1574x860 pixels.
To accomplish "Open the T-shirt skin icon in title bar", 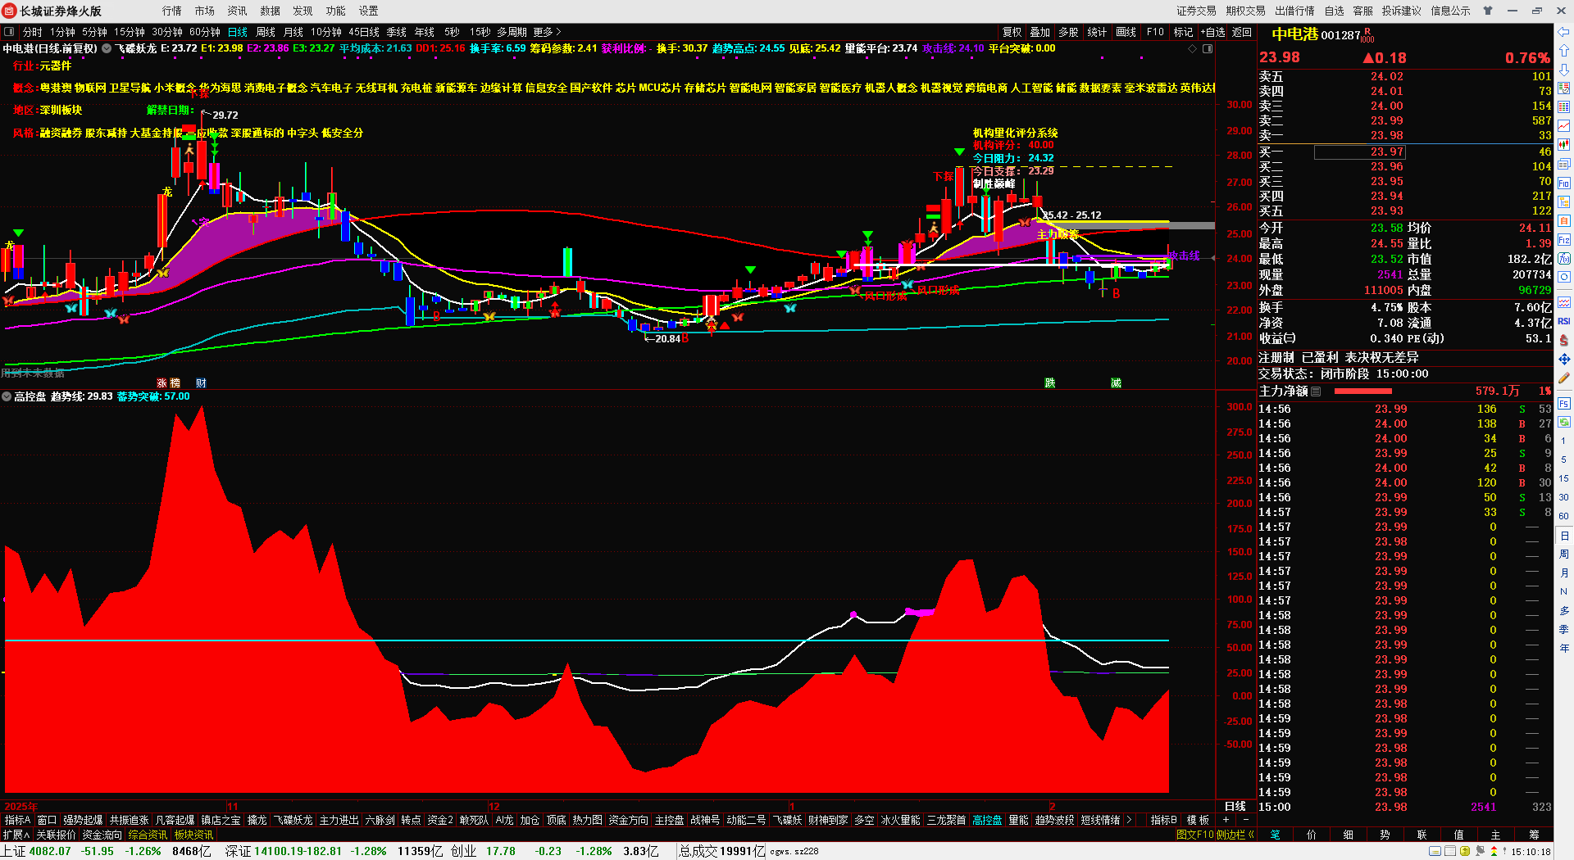I will 1488,11.
